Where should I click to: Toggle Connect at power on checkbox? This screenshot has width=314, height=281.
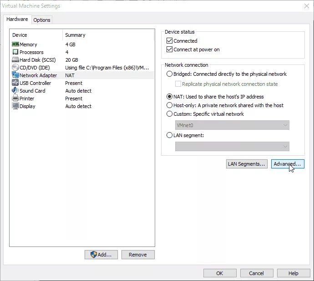click(169, 49)
